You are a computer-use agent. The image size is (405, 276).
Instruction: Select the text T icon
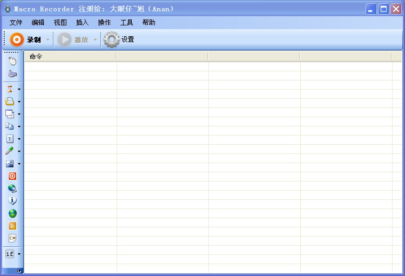point(10,139)
